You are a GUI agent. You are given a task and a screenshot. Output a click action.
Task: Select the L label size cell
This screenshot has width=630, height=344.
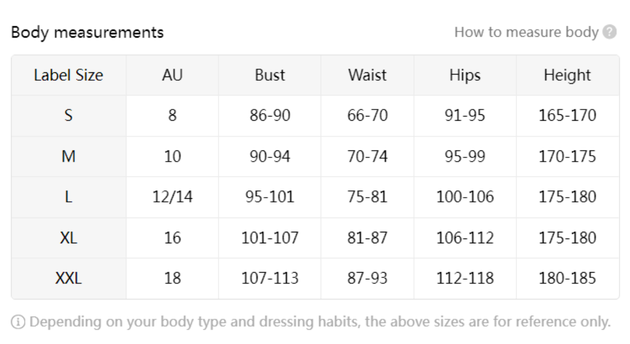click(x=69, y=197)
